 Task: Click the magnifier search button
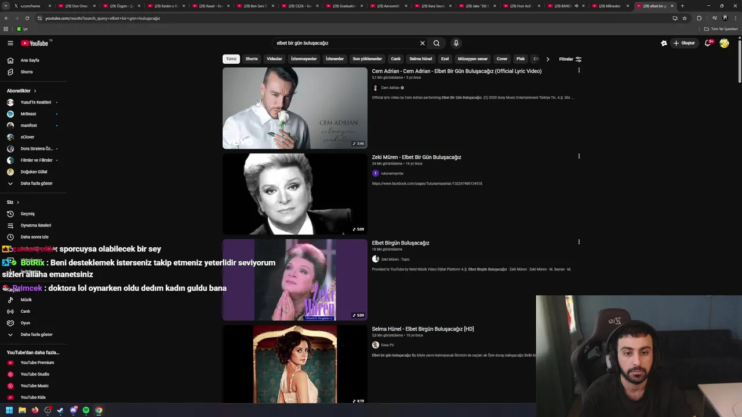437,43
